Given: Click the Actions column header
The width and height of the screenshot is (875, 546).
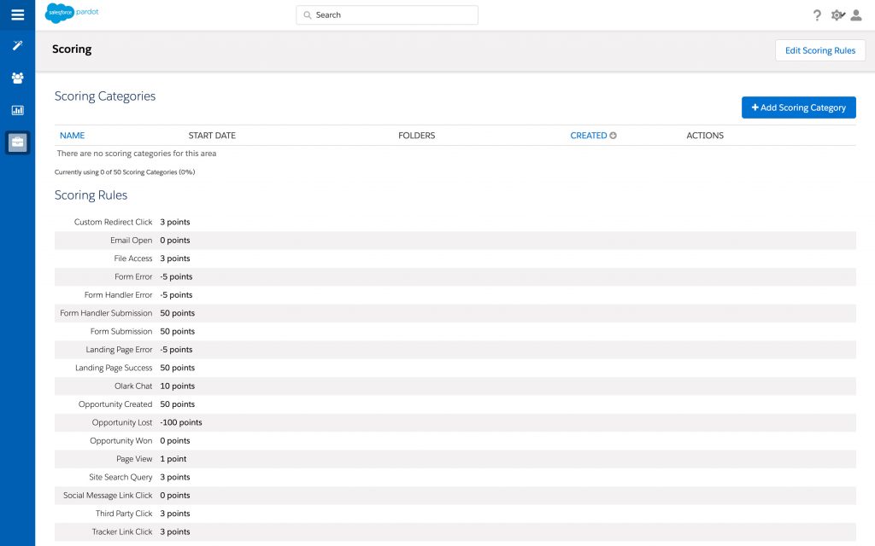Looking at the screenshot, I should (x=705, y=136).
